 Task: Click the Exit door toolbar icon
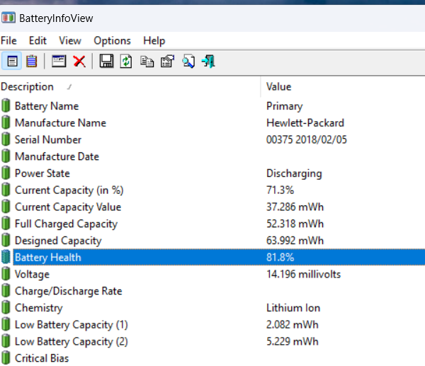[208, 61]
